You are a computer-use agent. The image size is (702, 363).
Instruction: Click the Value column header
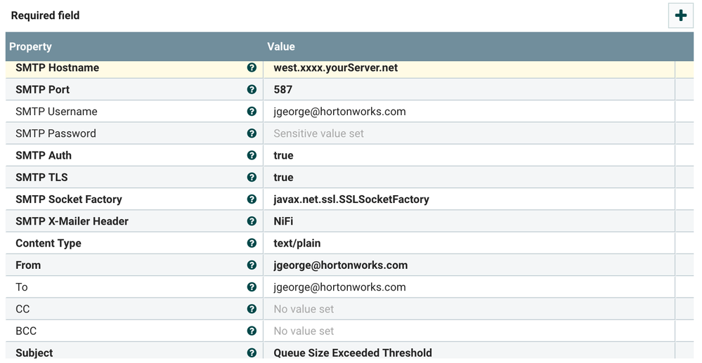(x=281, y=46)
